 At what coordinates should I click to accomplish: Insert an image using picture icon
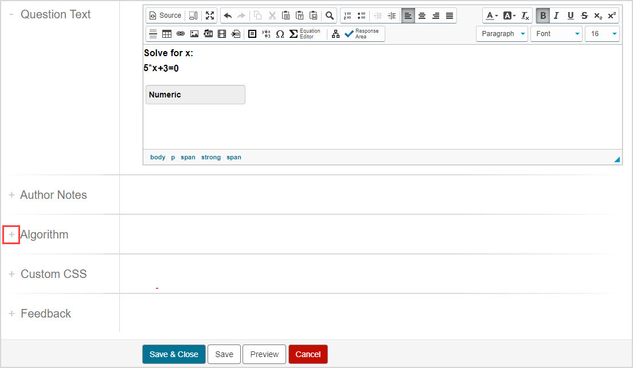coord(194,34)
